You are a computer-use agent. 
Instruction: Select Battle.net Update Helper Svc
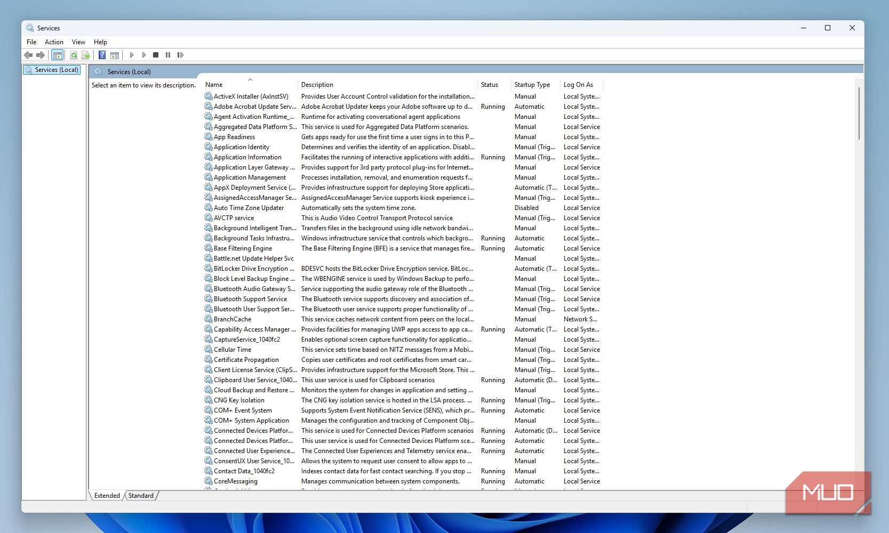click(403, 259)
